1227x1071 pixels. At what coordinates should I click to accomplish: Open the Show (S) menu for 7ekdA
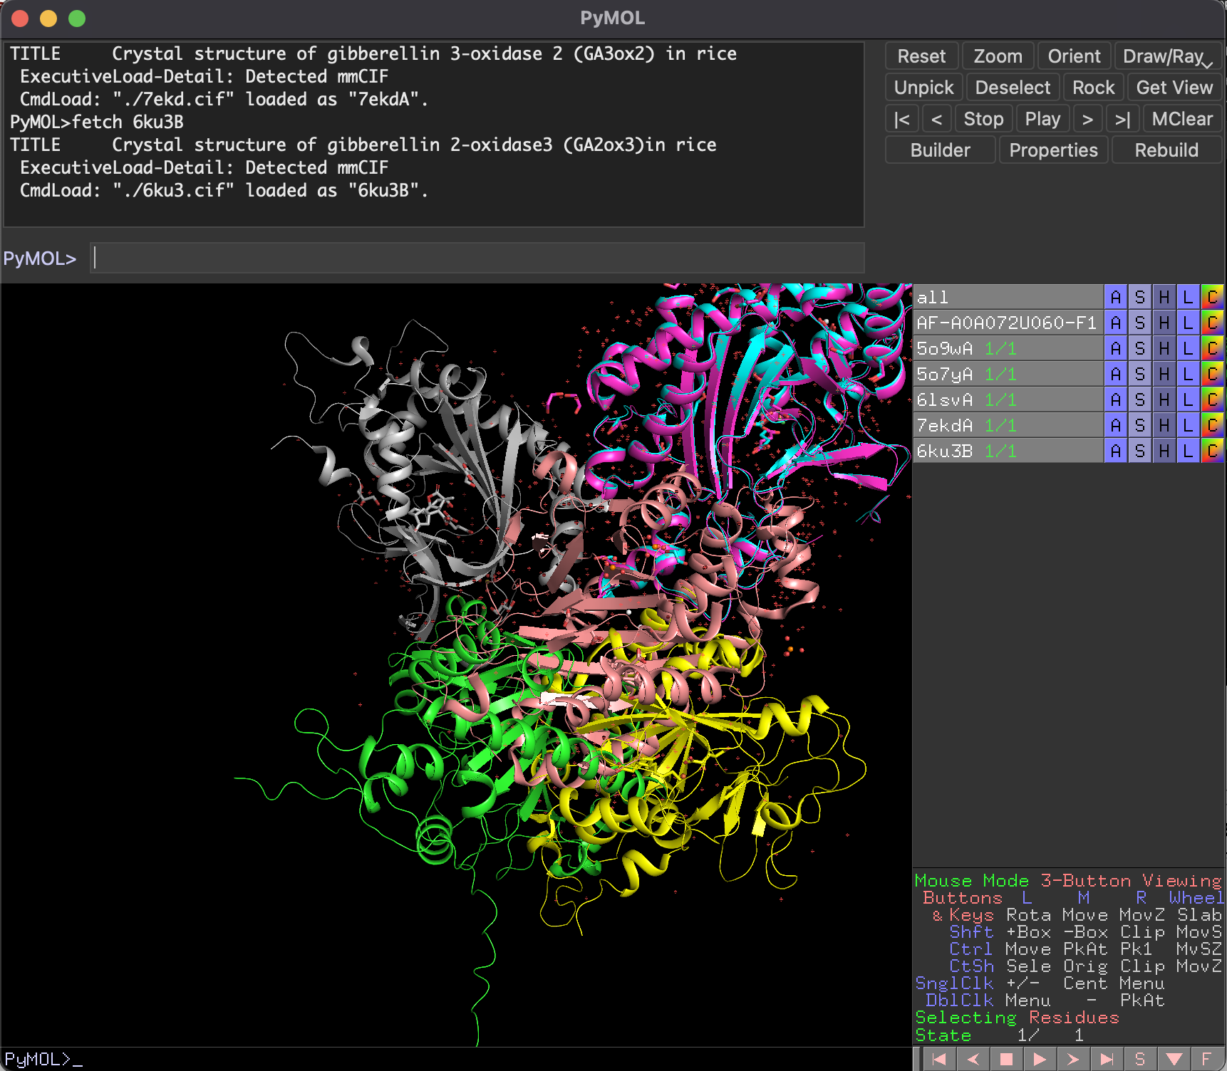click(x=1139, y=425)
